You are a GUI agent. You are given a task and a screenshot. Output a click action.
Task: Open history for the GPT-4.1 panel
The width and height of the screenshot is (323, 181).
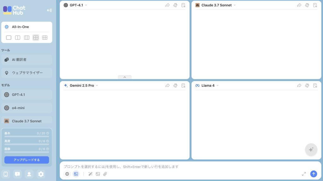183,5
